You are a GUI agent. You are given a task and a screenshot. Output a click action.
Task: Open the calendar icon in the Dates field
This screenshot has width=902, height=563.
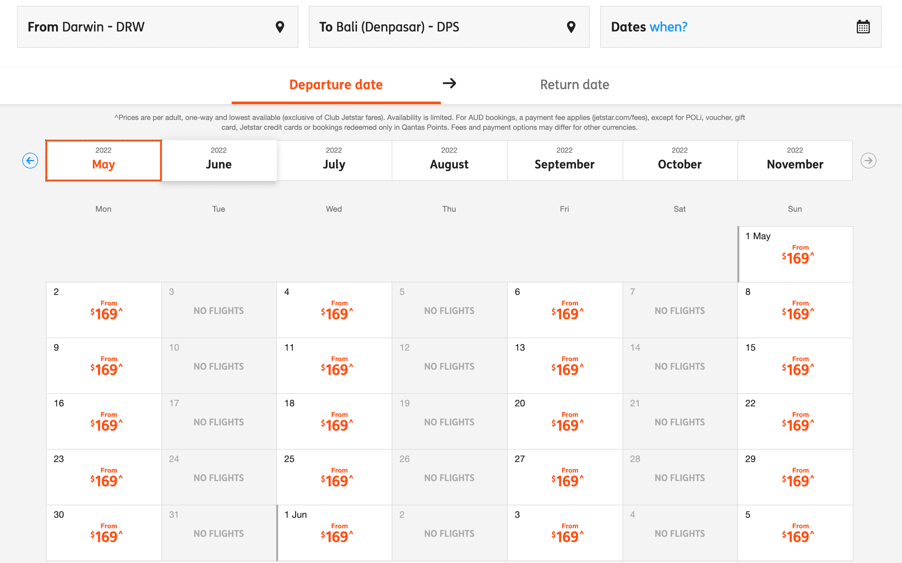pyautogui.click(x=863, y=27)
